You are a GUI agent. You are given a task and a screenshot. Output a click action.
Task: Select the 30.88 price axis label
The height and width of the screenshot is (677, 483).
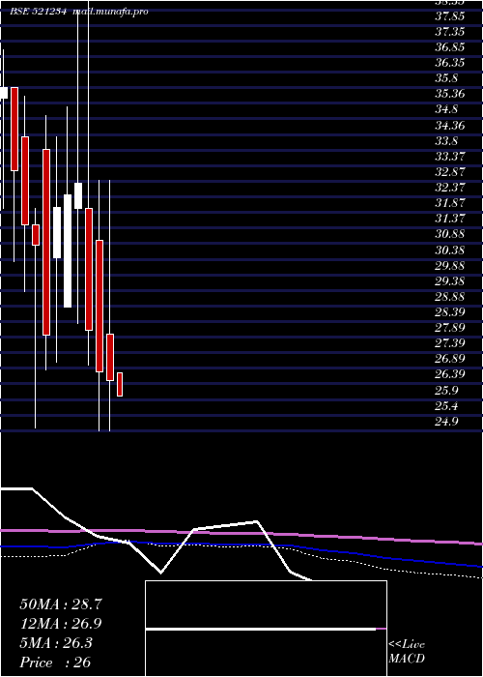point(450,234)
